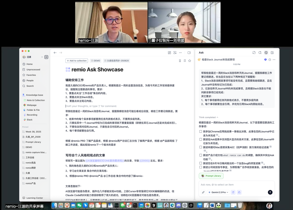The image size is (293, 210).
Task: Click the link attachment icon in Ask input
Action: 203,192
